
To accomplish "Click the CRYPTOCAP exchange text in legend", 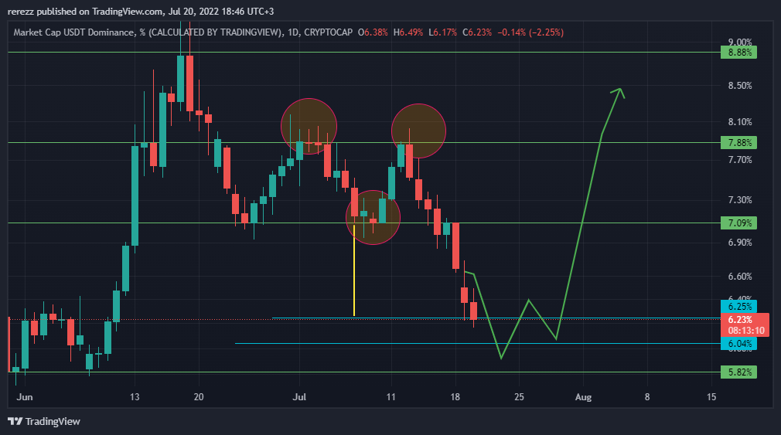I will (328, 32).
